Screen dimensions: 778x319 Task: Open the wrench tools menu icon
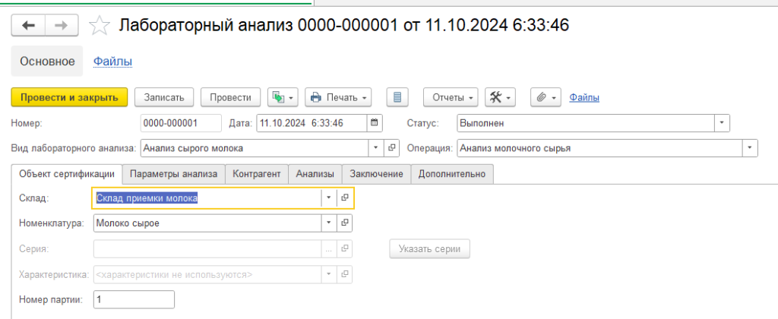click(x=499, y=97)
